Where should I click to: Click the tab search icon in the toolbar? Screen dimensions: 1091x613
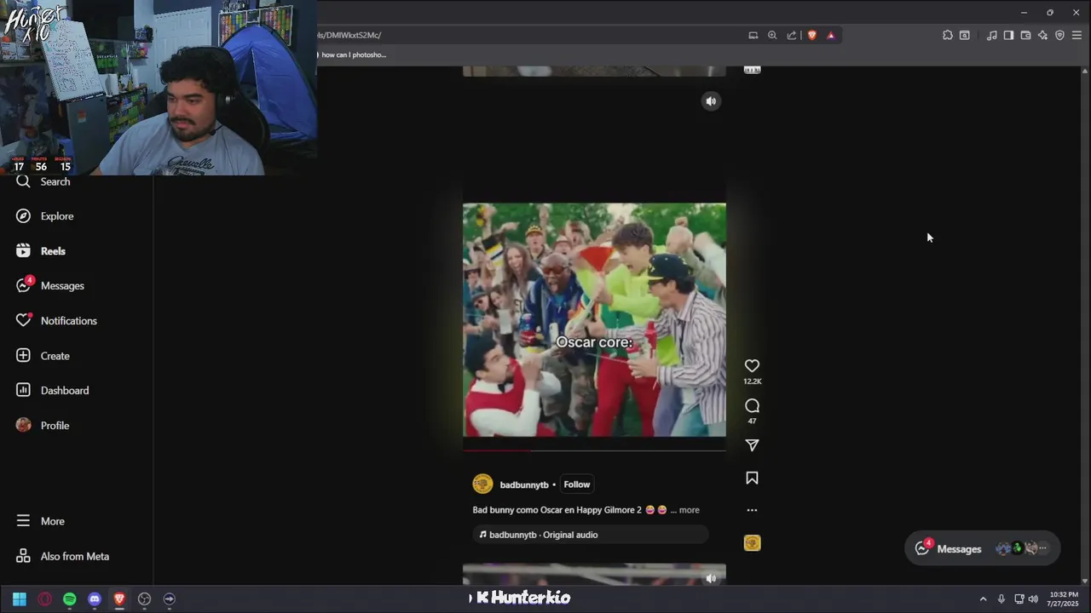pos(965,35)
